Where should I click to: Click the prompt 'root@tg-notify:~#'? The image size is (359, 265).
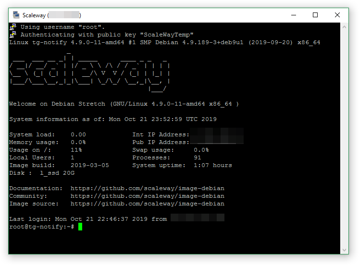[42, 227]
